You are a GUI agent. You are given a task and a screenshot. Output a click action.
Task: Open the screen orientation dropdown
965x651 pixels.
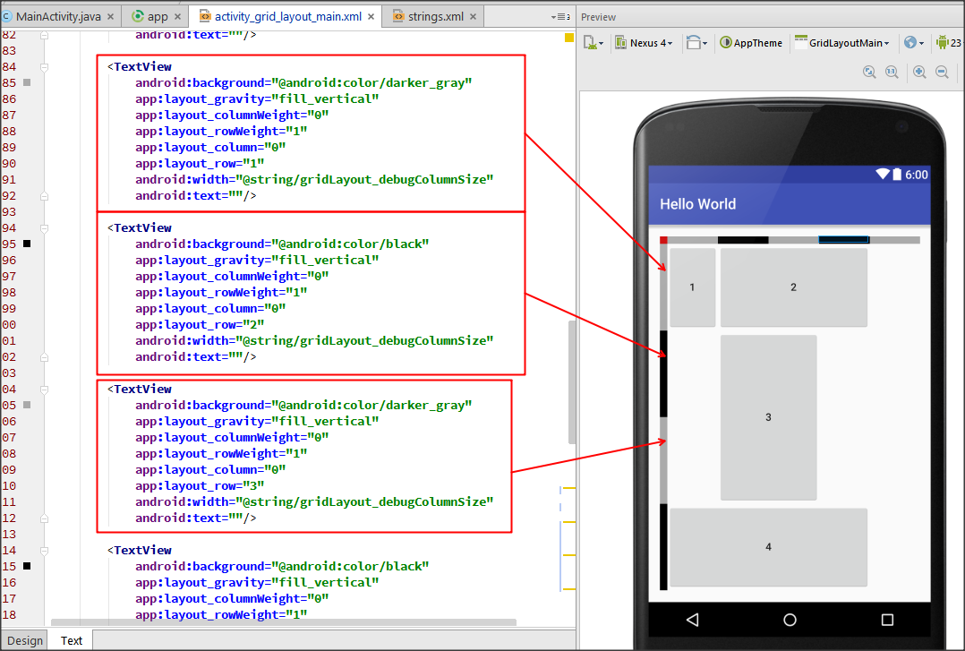[x=696, y=42]
